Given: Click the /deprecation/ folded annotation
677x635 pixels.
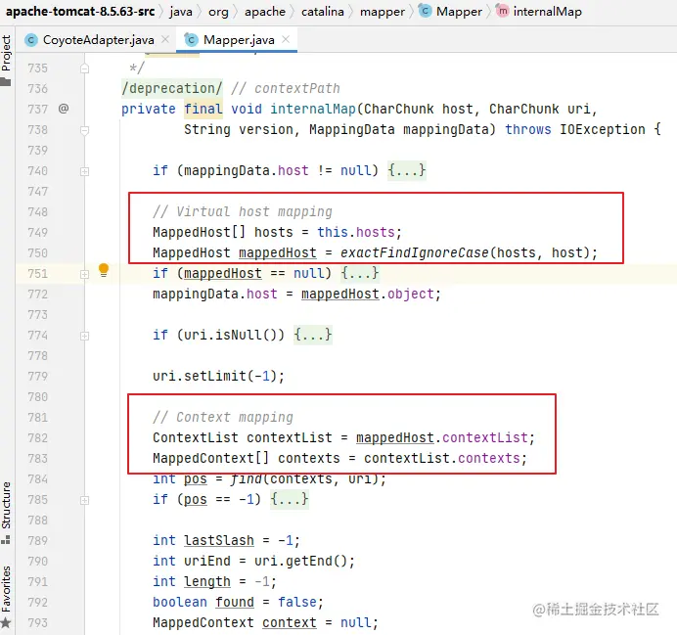Looking at the screenshot, I should pos(172,88).
